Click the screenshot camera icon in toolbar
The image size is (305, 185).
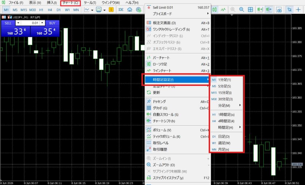tap(279, 9)
